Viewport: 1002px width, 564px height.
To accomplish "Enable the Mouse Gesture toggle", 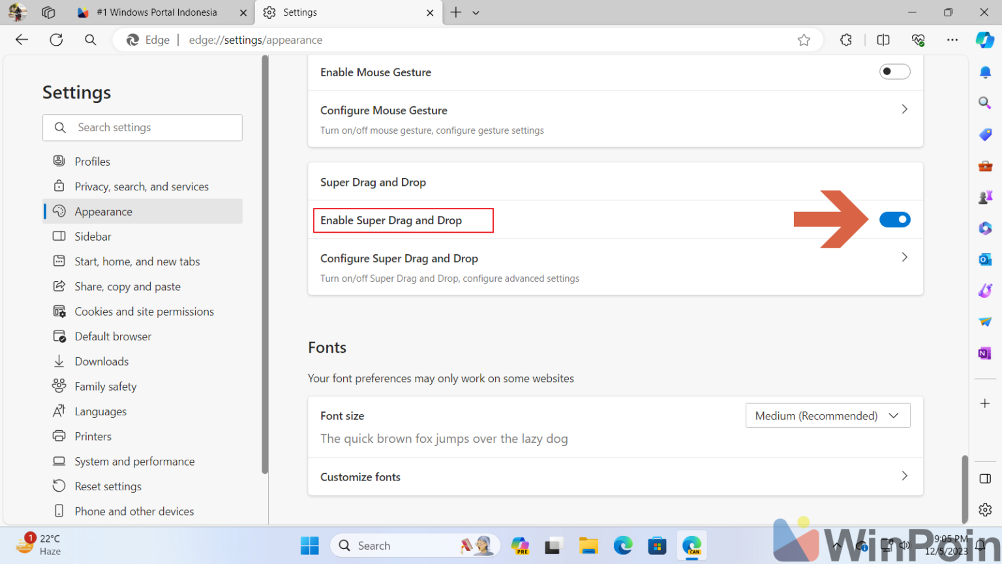I will pyautogui.click(x=894, y=72).
